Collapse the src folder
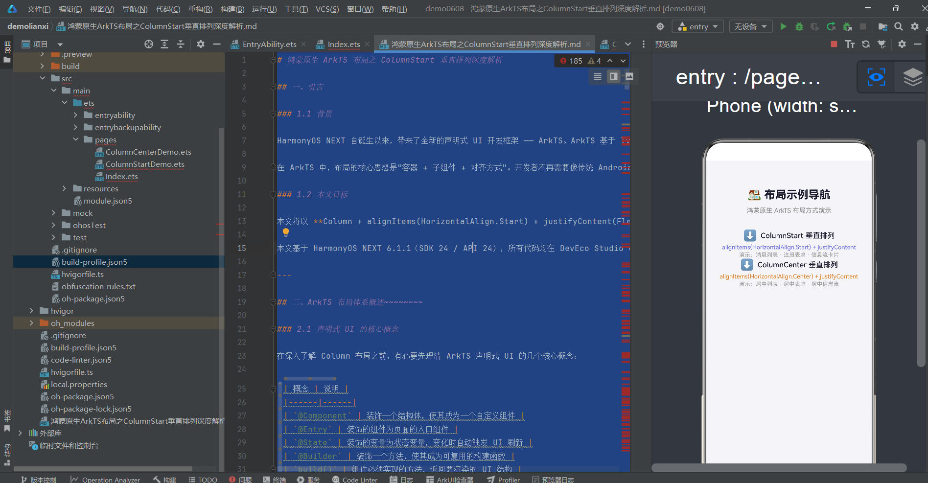This screenshot has width=928, height=483. tap(42, 78)
